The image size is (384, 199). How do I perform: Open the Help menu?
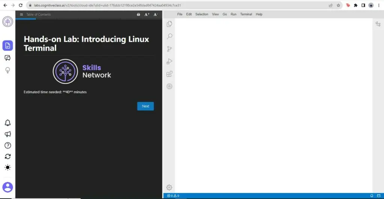(259, 14)
